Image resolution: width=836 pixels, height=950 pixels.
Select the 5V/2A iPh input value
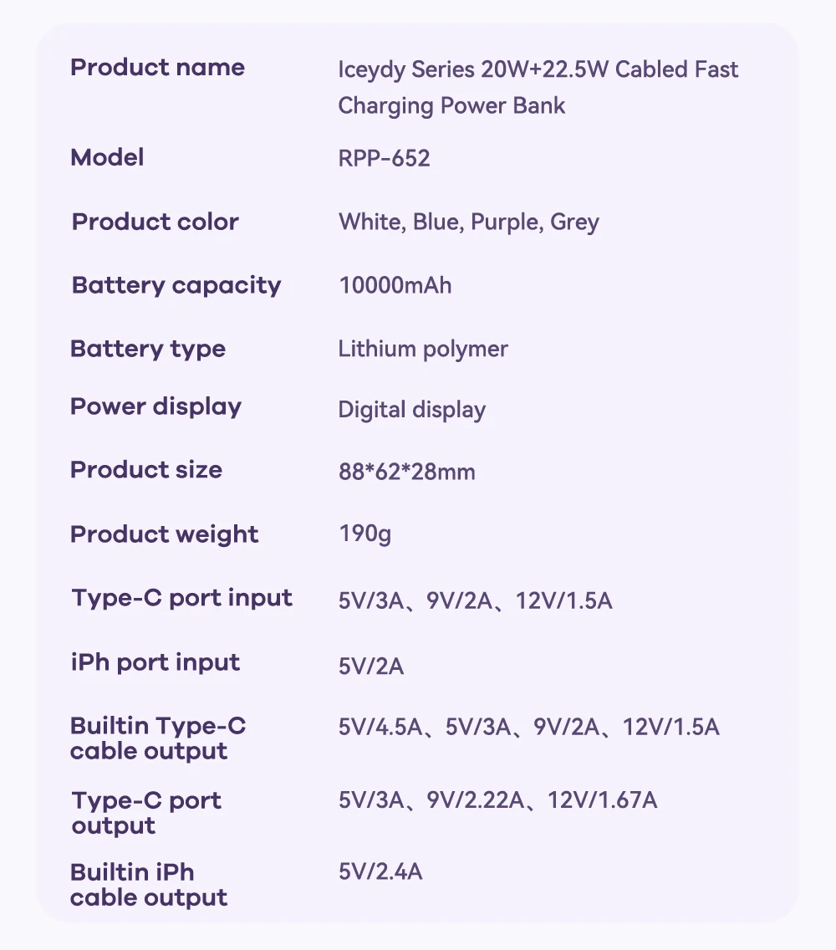click(x=371, y=666)
